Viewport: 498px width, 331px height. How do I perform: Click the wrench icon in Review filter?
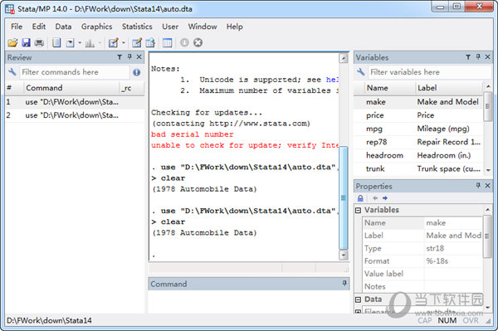point(12,72)
